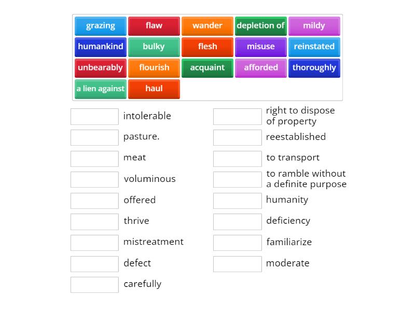415x311 pixels.
Task: Choose the 'haul' word tile
Action: tap(154, 89)
